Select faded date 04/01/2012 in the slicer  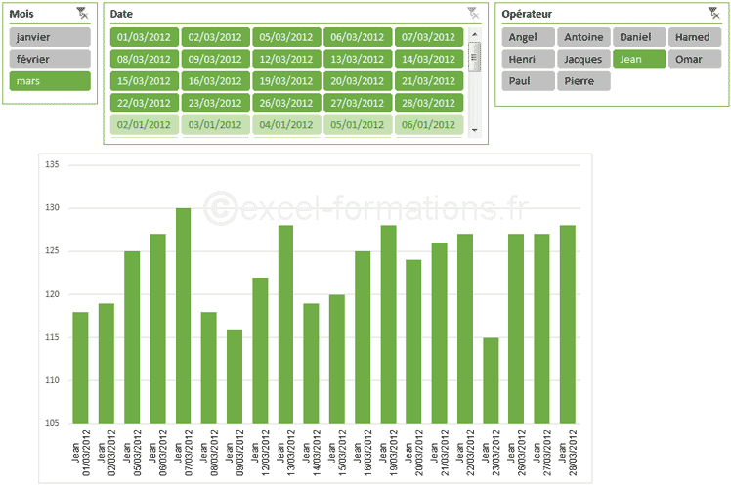286,125
